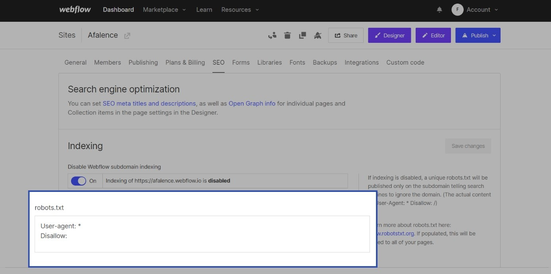Open Learn in top navigation

click(204, 10)
